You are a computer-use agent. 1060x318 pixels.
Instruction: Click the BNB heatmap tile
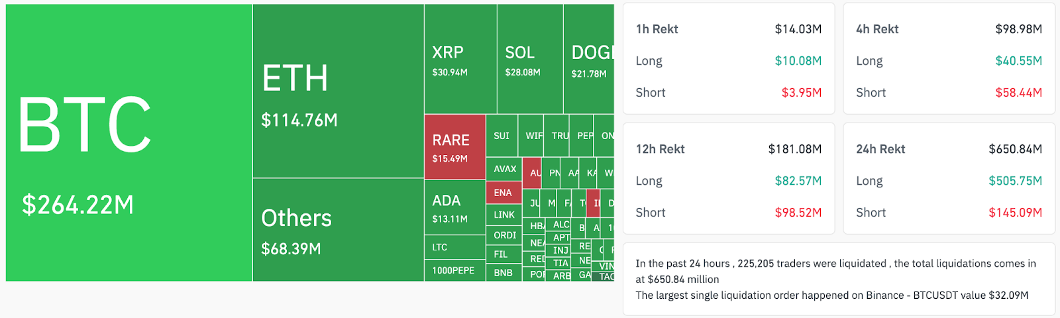(503, 272)
